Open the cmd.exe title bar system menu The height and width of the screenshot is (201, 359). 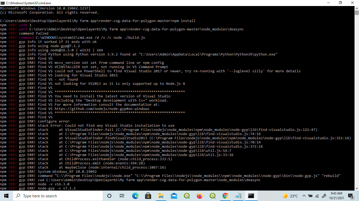(3, 3)
